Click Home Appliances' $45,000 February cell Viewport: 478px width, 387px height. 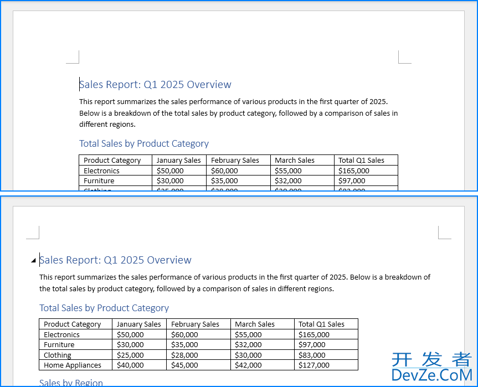tap(198, 365)
